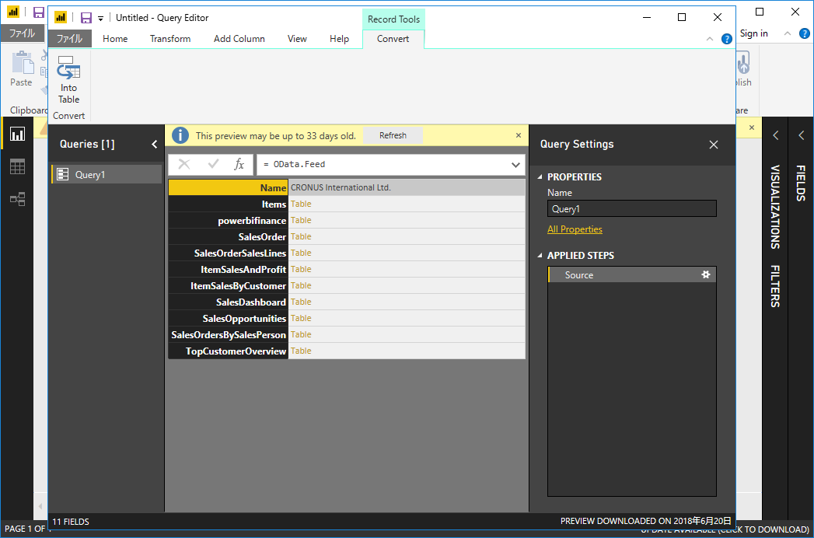Open the ファイル tab in Query Editor
This screenshot has height=538, width=814.
(69, 38)
